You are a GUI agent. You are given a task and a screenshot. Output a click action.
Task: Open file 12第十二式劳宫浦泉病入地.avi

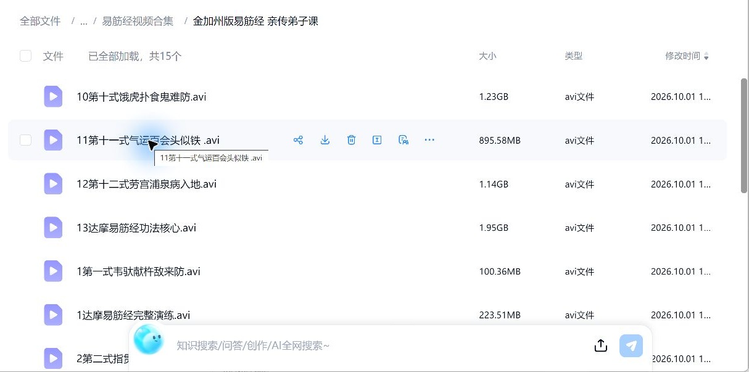[x=146, y=184]
